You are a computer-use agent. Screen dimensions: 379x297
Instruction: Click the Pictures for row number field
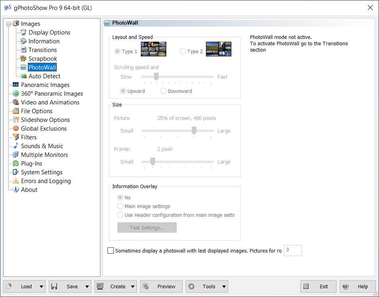coord(293,250)
